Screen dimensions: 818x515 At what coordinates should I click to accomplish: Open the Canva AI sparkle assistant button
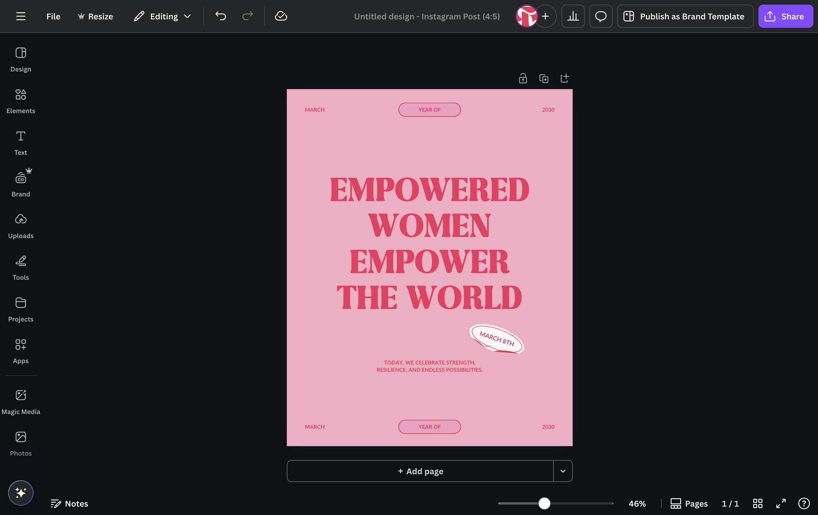click(x=21, y=493)
